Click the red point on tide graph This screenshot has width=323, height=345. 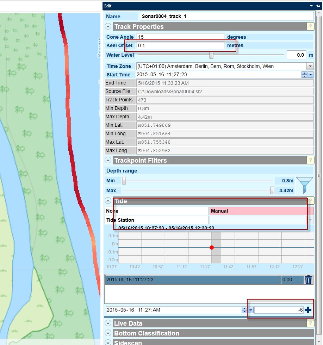[212, 247]
